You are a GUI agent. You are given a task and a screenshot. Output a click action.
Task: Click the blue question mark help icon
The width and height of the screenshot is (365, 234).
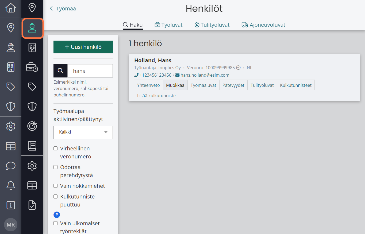(x=57, y=214)
